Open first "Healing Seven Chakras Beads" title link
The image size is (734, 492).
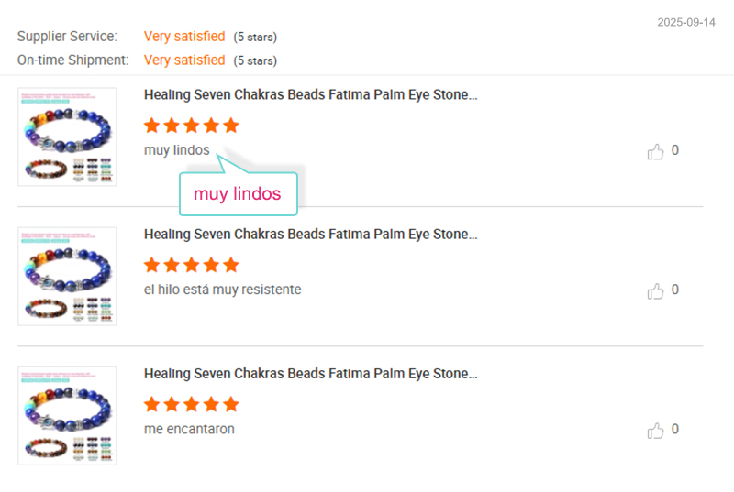point(310,94)
